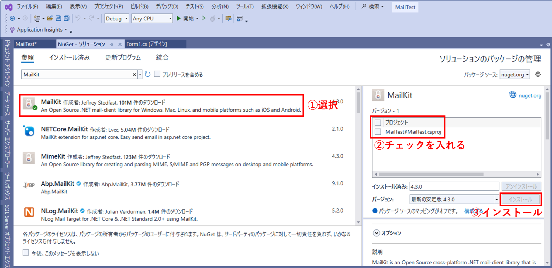Click the アンインストール button

pos(521,186)
